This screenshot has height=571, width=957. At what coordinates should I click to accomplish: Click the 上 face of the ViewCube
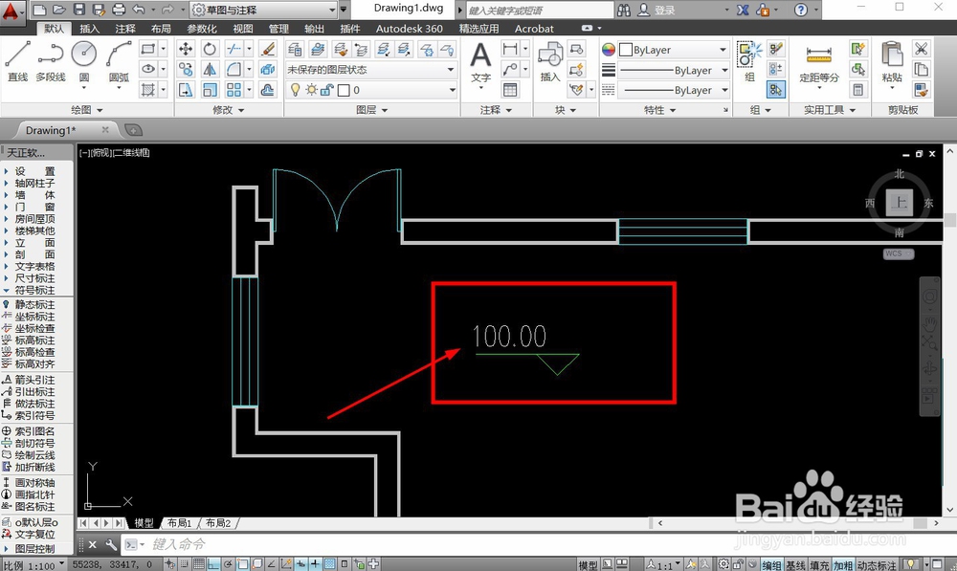(x=899, y=203)
